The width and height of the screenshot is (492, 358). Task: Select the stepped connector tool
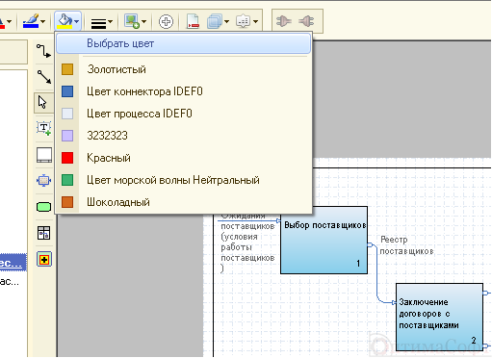pyautogui.click(x=43, y=51)
